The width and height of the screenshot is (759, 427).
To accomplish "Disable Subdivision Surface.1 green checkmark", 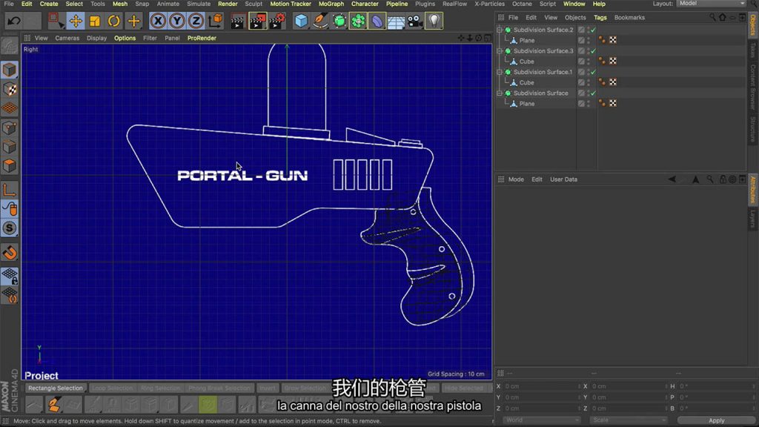I will pos(594,72).
